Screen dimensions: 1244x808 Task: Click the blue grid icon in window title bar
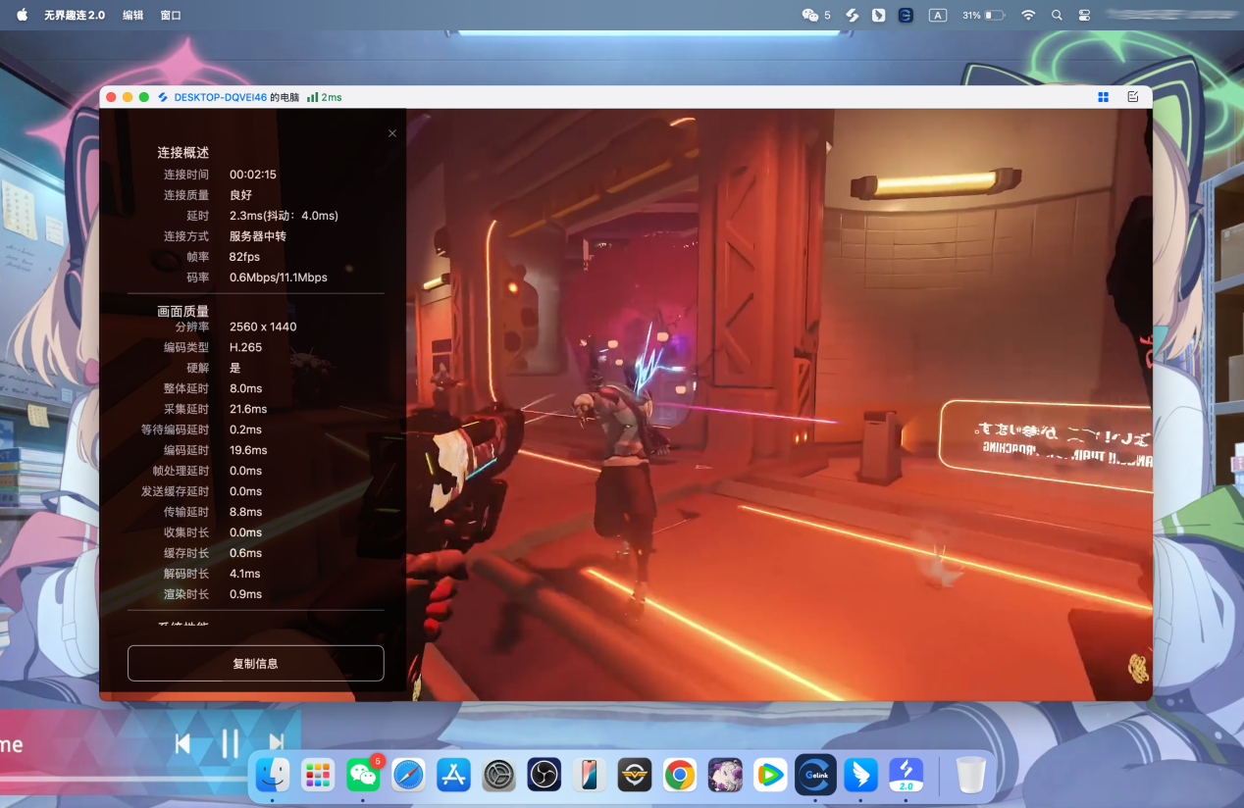click(x=1104, y=97)
